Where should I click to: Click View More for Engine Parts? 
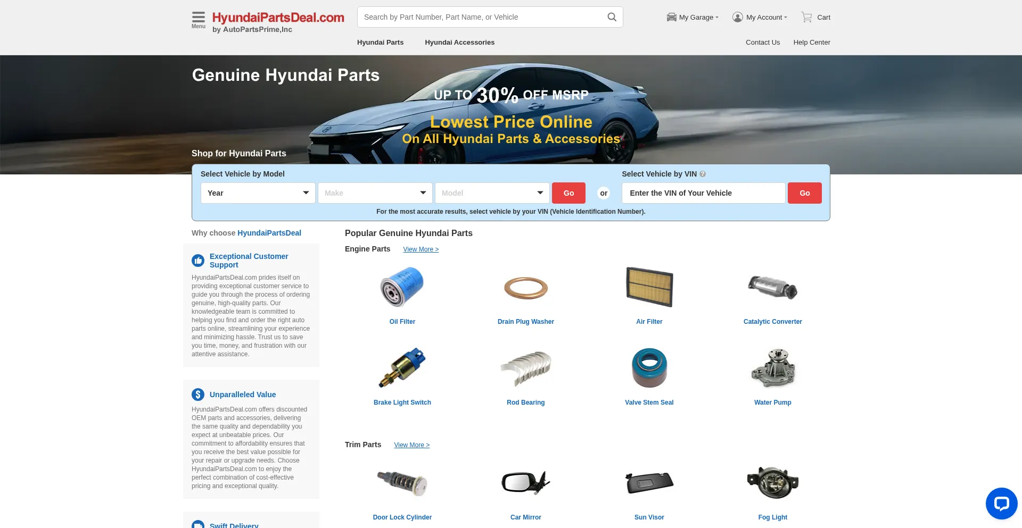pos(421,249)
